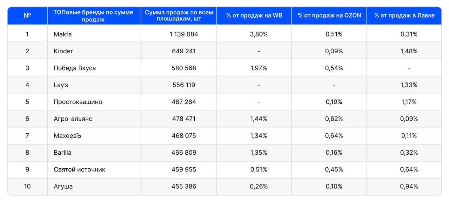Click the Агуша brand cell
Image resolution: width=449 pixels, height=202 pixels.
coord(63,187)
